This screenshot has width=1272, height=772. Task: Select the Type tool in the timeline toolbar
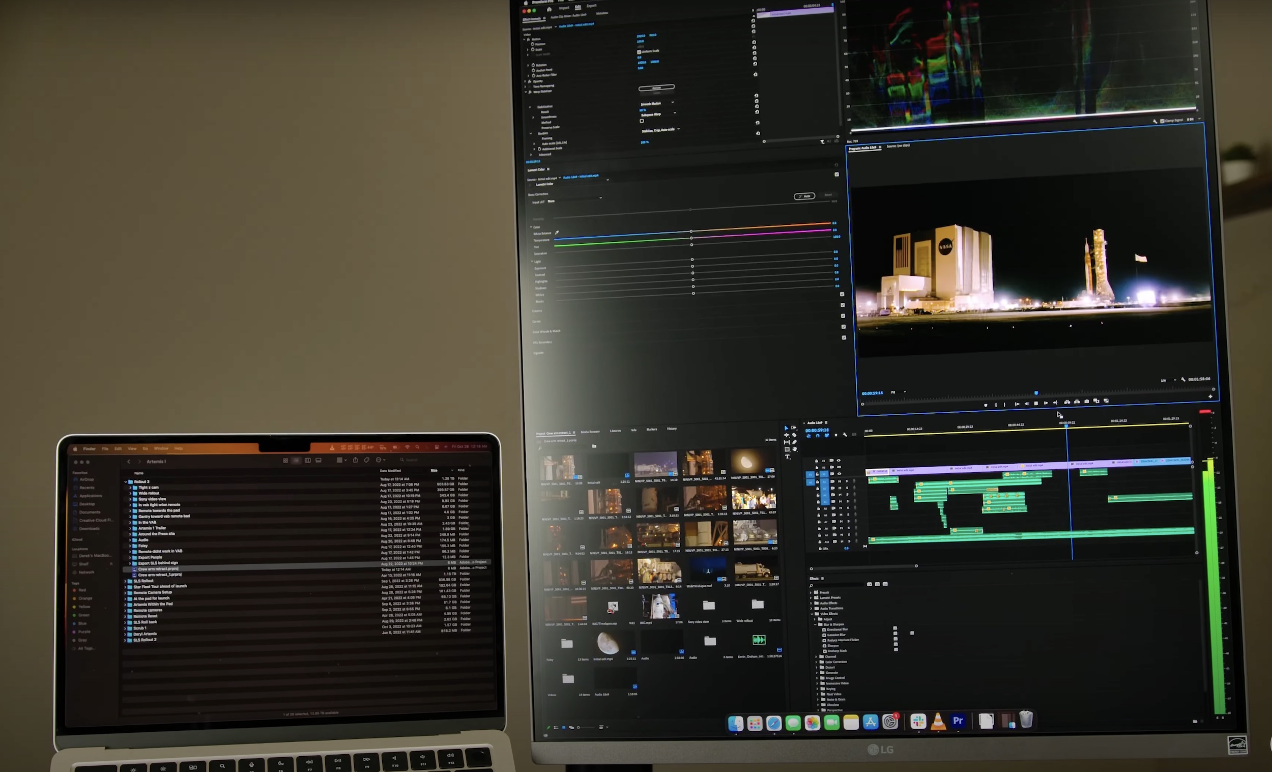[787, 457]
